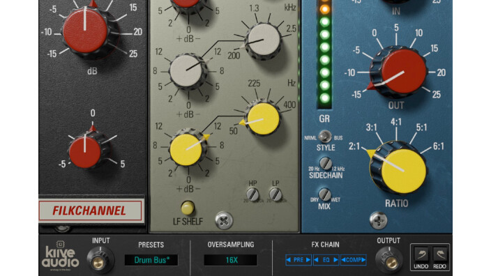The width and height of the screenshot is (491, 276).
Task: Toggle the SIDECHAIN filter knob
Action: click(326, 163)
